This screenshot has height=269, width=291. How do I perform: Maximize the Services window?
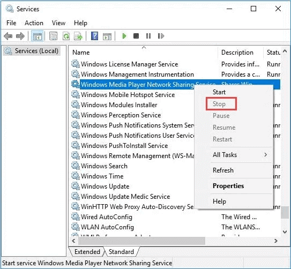(x=253, y=9)
